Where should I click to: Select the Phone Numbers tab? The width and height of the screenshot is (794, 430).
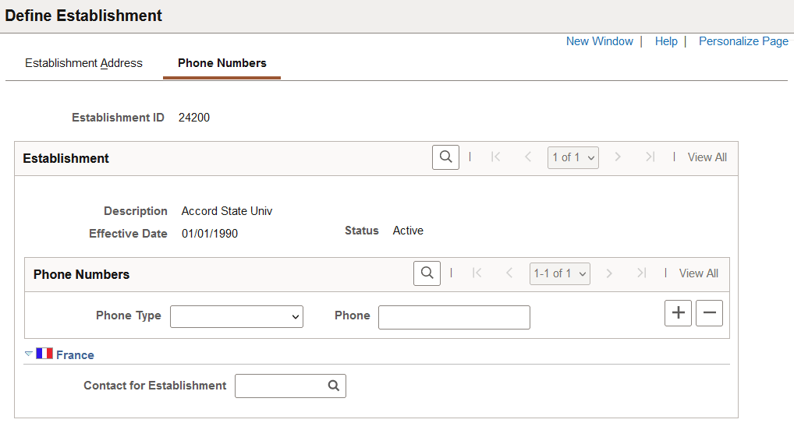pyautogui.click(x=222, y=63)
